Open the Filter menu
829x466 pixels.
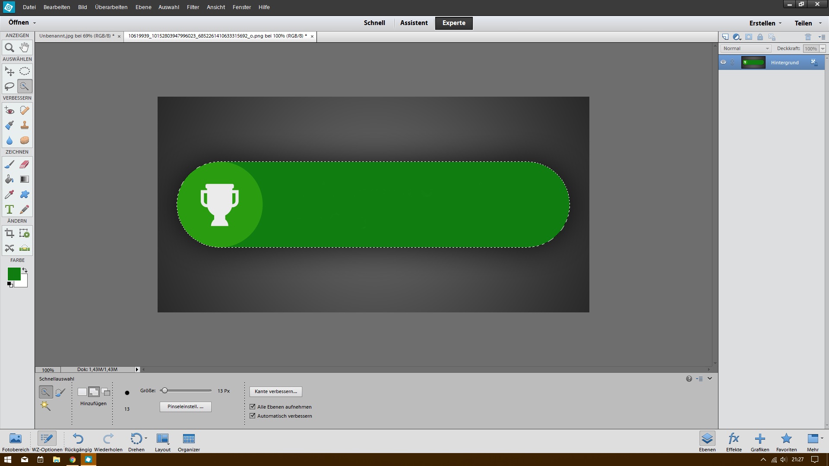193,7
